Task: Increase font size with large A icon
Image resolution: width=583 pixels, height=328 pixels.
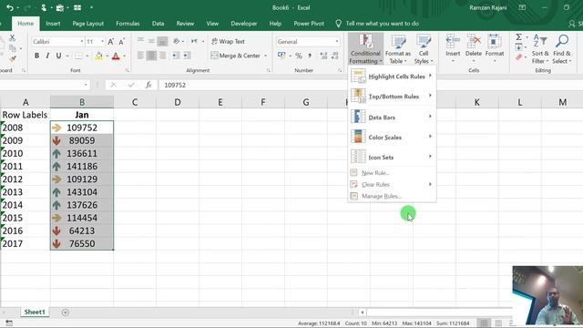Action: click(111, 42)
